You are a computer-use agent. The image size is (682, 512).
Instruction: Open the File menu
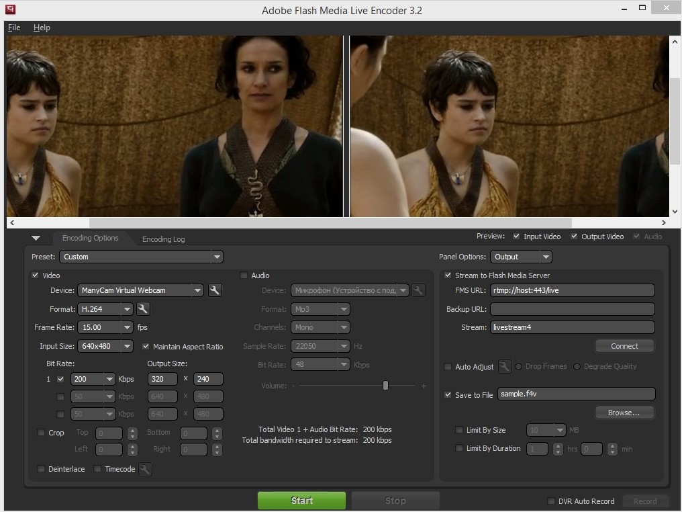(x=14, y=28)
